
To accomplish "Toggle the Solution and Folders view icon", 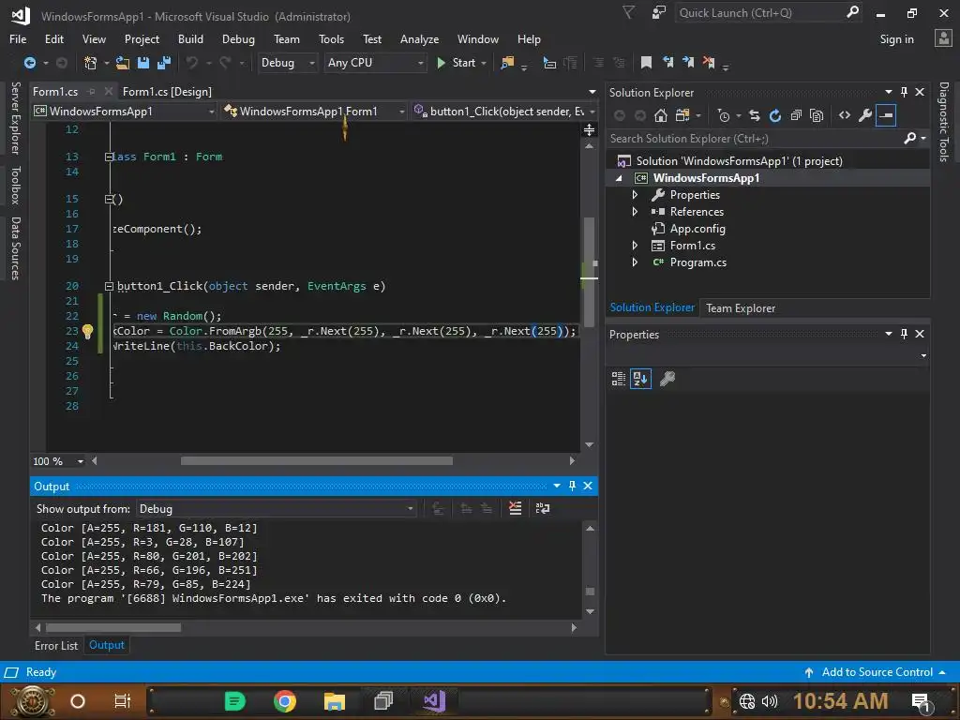I will click(x=682, y=115).
